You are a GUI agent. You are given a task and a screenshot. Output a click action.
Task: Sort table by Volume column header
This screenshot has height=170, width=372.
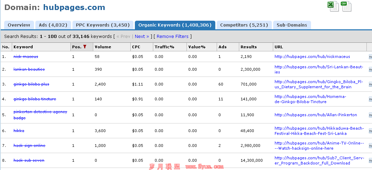(103, 47)
